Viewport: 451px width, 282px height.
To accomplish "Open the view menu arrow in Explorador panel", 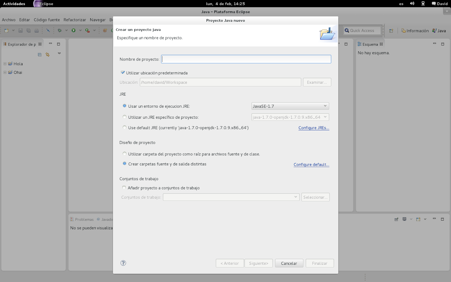I will tap(59, 53).
